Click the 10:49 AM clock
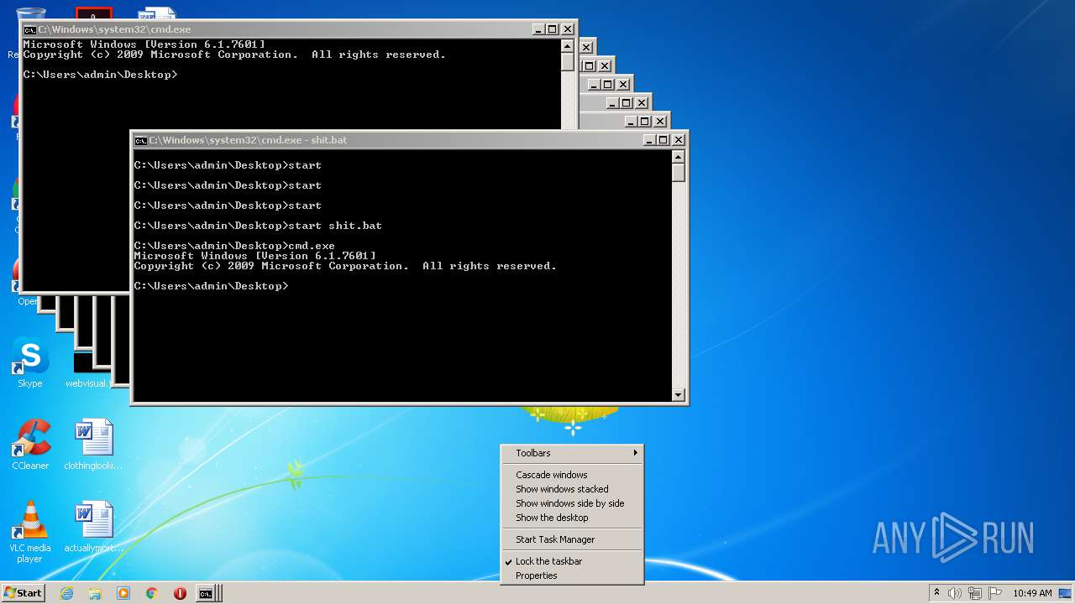The image size is (1075, 604). click(1032, 593)
